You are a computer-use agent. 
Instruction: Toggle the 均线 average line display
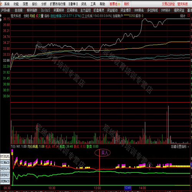tap(32, 16)
